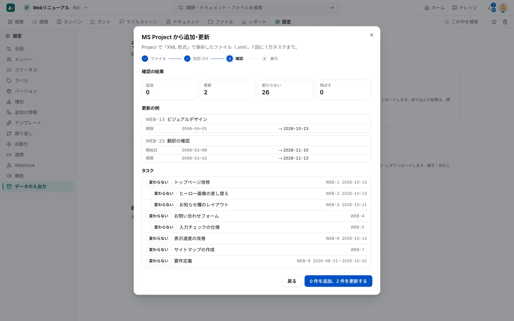This screenshot has width=514, height=321.
Task: Click the trash icon
Action: tap(505, 22)
